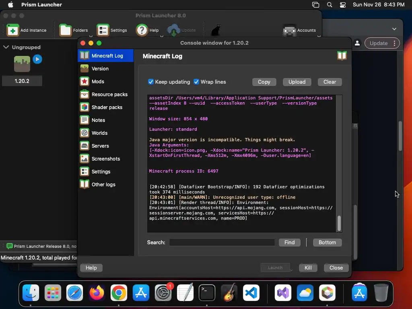Open System Settings from the dock
412x309 pixels.
(x=163, y=293)
